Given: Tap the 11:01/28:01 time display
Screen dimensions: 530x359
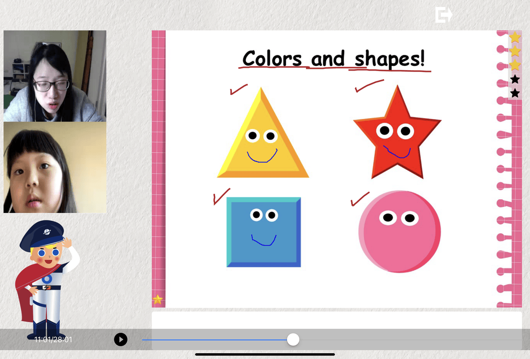Looking at the screenshot, I should coord(53,340).
